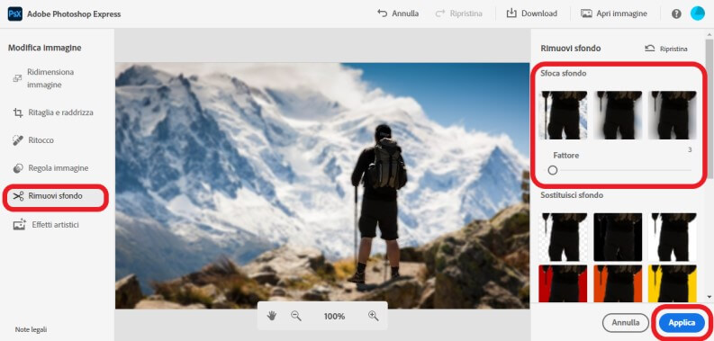The image size is (714, 341).
Task: Select the white background replacement thumbnail
Action: pos(673,237)
